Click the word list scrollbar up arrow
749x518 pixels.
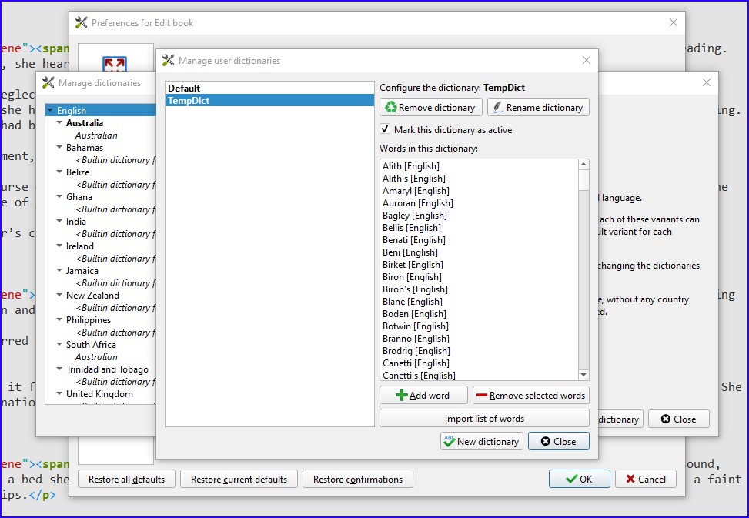(x=583, y=164)
